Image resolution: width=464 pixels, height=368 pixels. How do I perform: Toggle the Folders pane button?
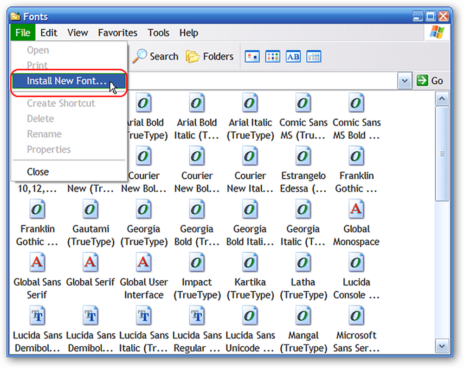click(x=210, y=56)
